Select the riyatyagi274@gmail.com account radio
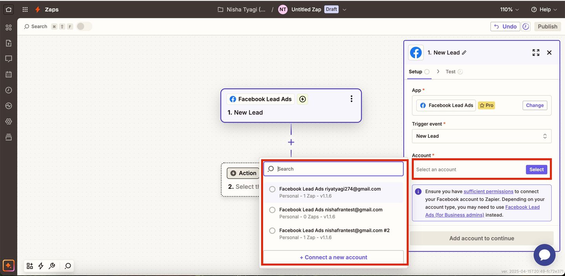 [x=272, y=189]
